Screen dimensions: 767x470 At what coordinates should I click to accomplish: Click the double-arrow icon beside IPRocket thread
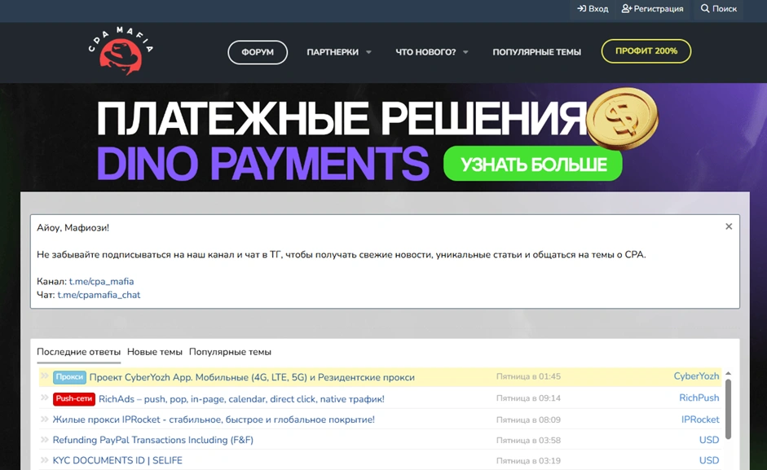[45, 419]
